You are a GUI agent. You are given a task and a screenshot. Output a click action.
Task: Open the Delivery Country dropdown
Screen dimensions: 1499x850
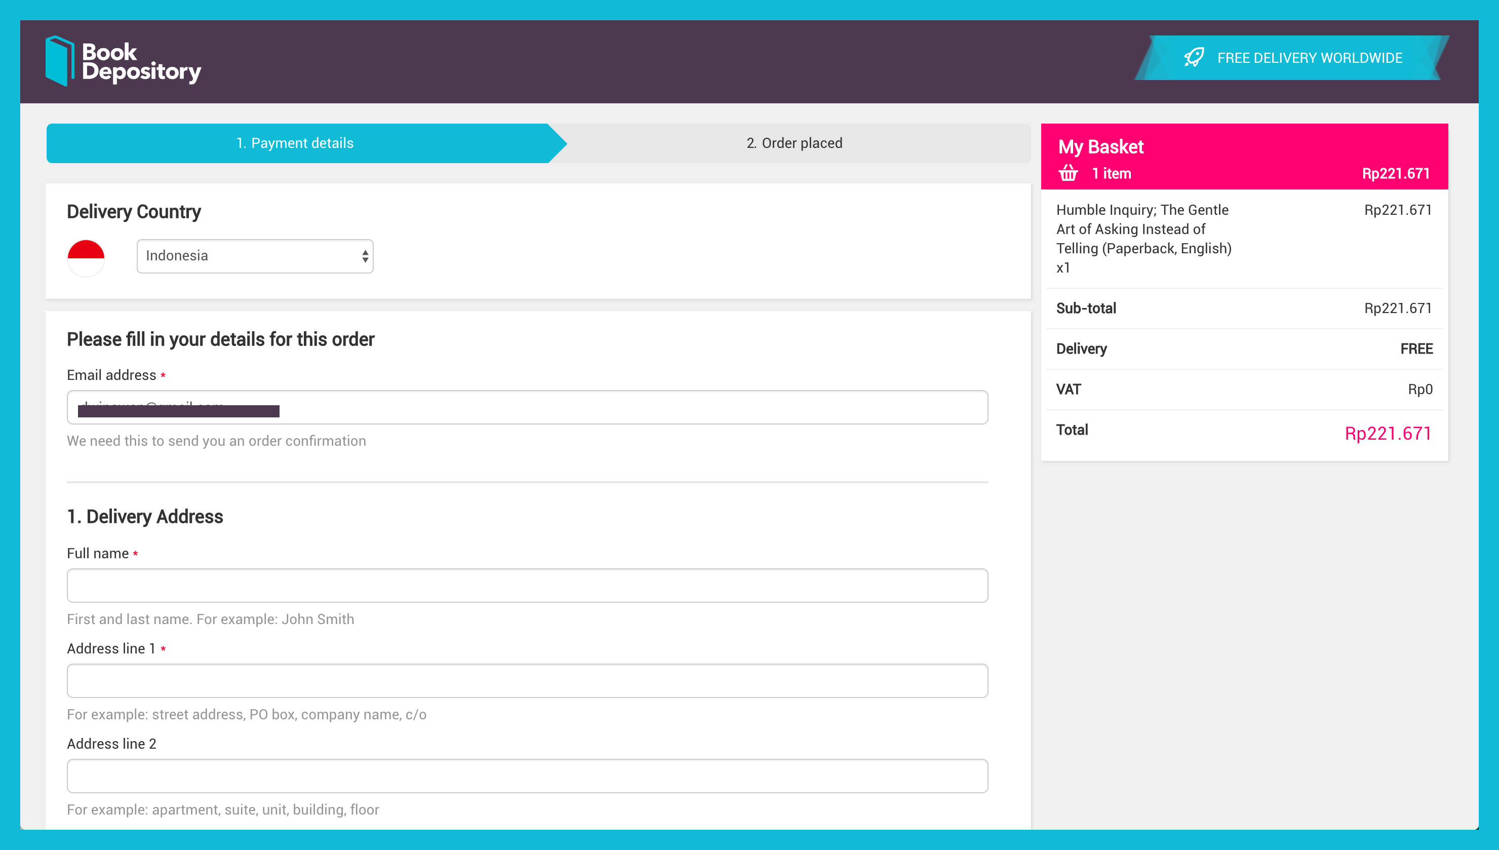point(255,256)
